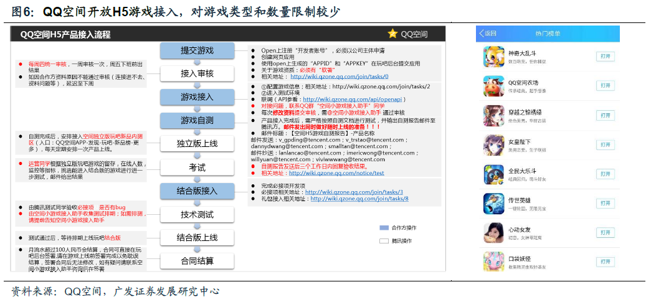
Task: Tap the 女皇陛下 game icon
Action: click(493, 145)
